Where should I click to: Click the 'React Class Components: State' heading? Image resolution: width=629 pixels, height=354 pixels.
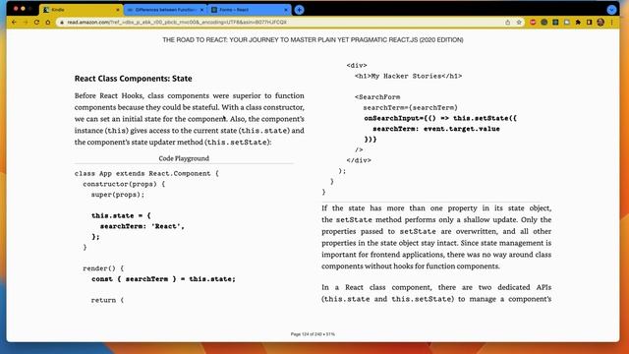[134, 79]
